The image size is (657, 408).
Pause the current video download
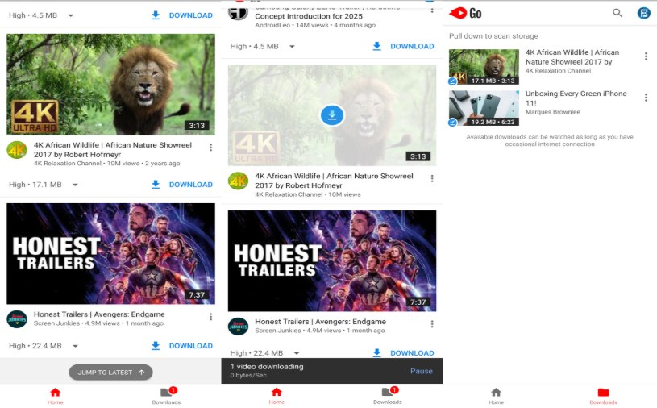point(421,371)
